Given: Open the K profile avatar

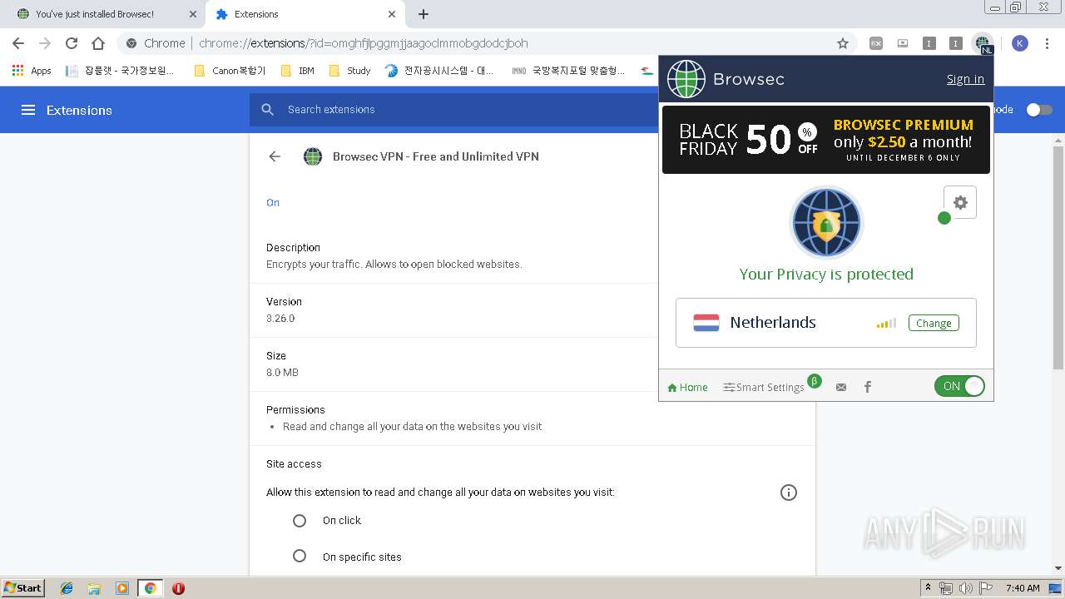Looking at the screenshot, I should pyautogui.click(x=1020, y=43).
